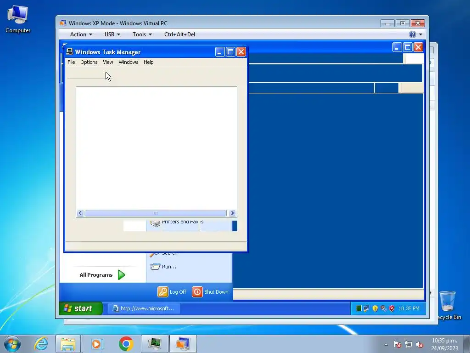Screen dimensions: 470x353
Task: Open the Windows 7 clock and date
Action: pos(444,344)
